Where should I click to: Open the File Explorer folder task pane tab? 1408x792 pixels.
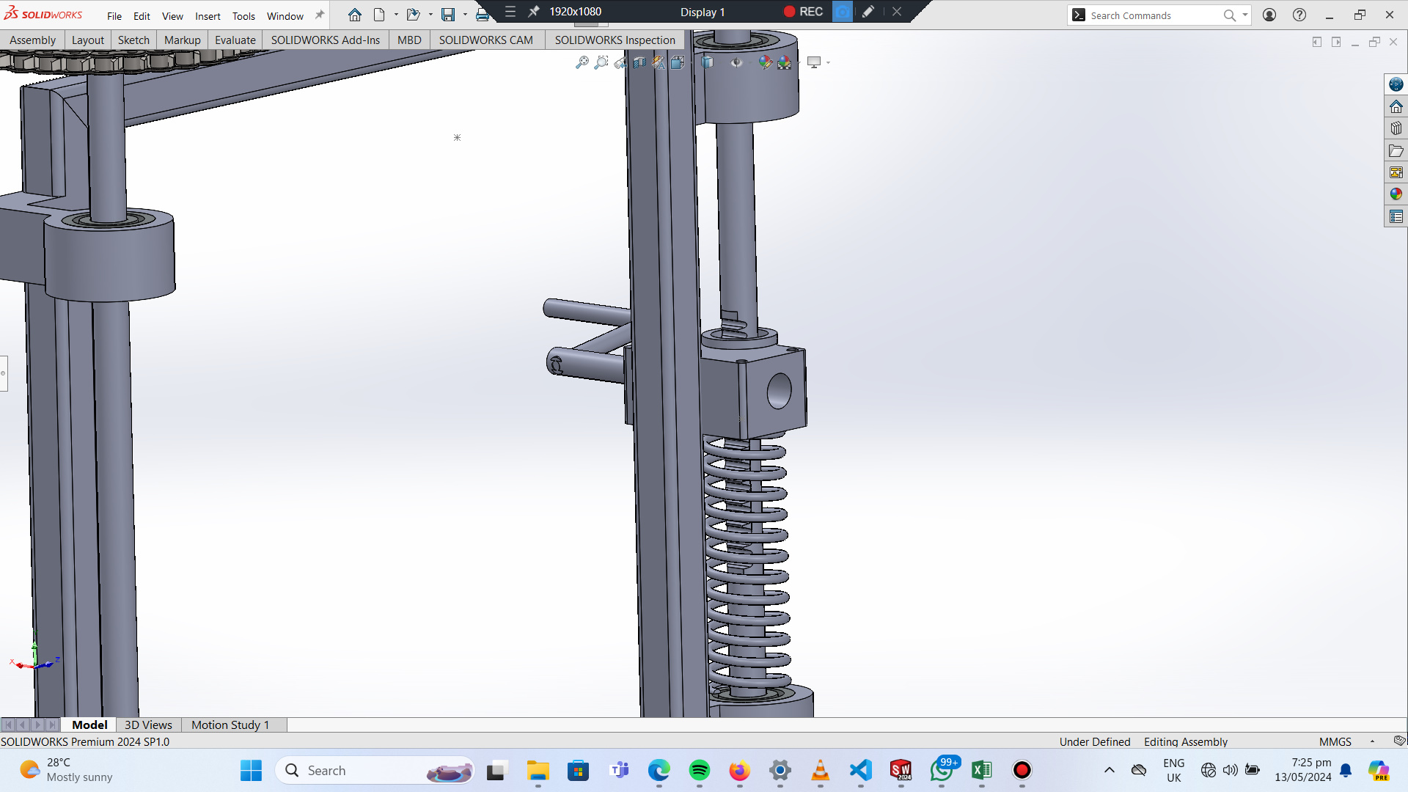coord(1396,150)
